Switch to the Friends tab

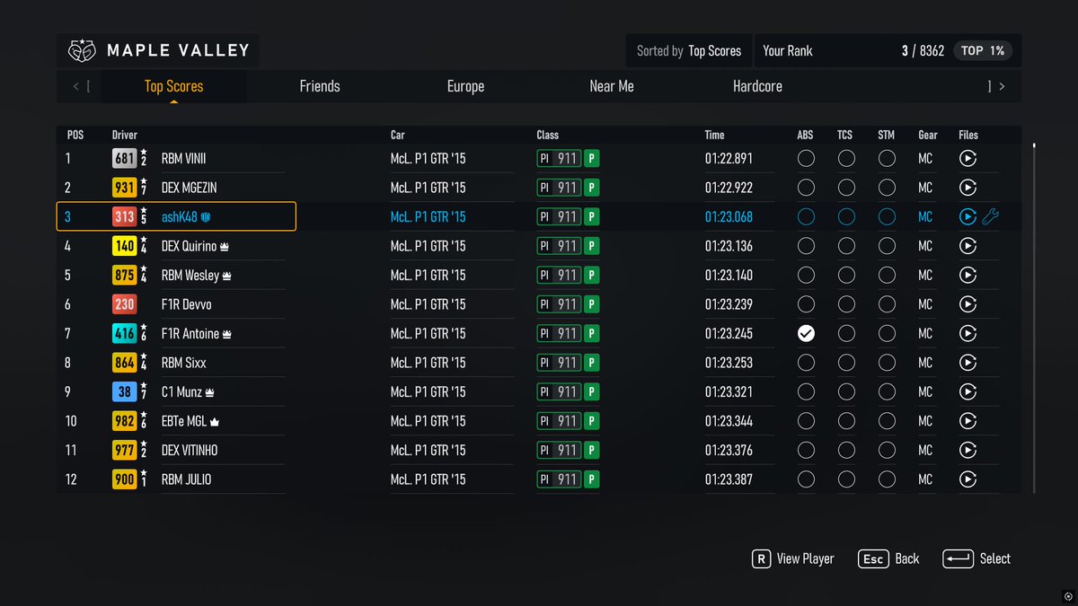point(320,86)
